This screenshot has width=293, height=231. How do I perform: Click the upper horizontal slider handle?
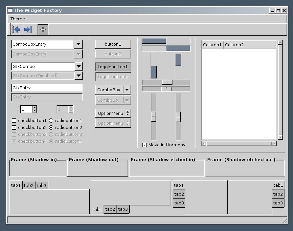pyautogui.click(x=167, y=82)
